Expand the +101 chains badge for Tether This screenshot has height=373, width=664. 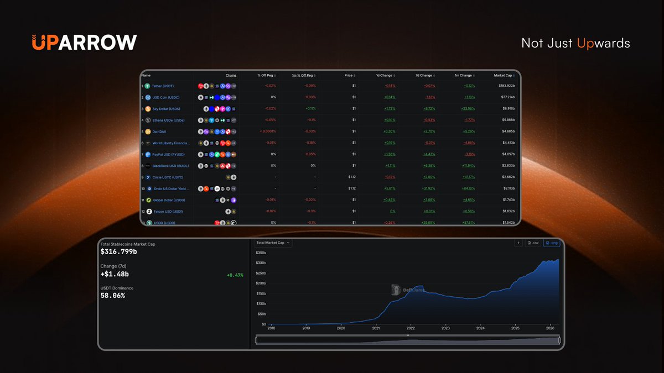tap(234, 86)
